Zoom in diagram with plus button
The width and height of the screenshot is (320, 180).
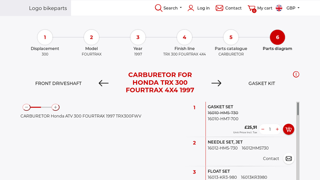tap(56, 107)
